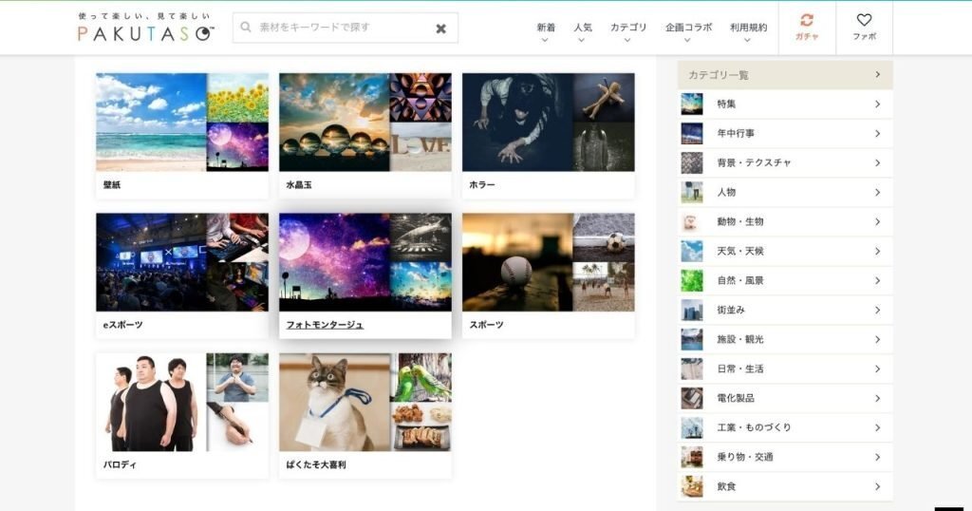Click the 動物・生物 category icon

692,221
